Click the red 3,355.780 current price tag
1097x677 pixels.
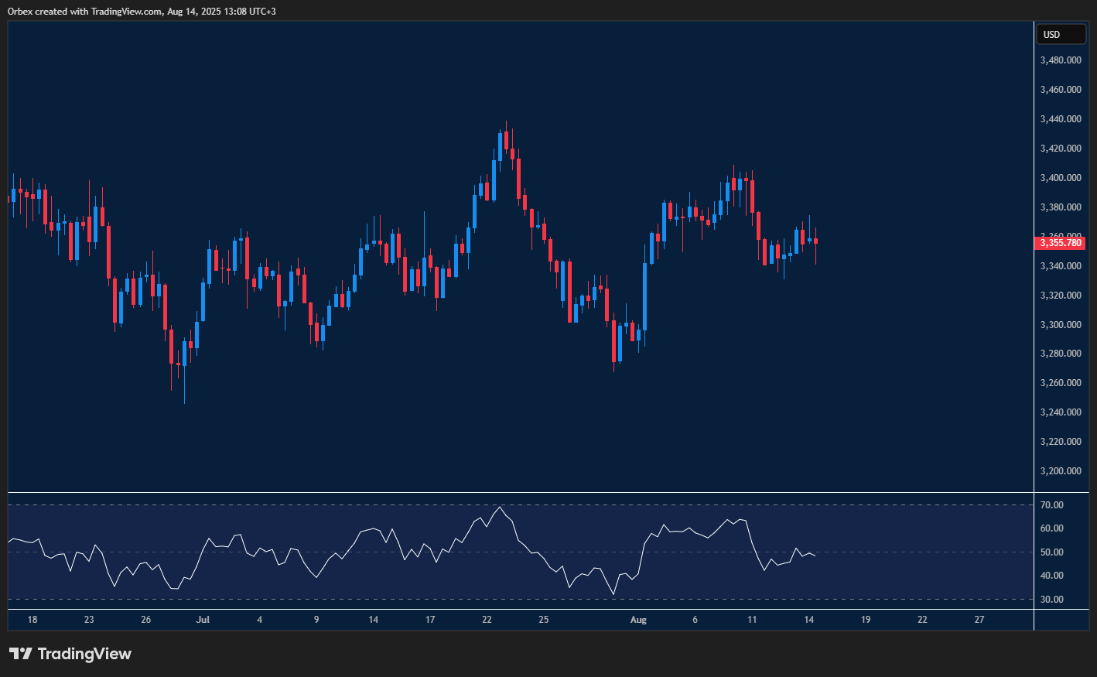click(1060, 243)
